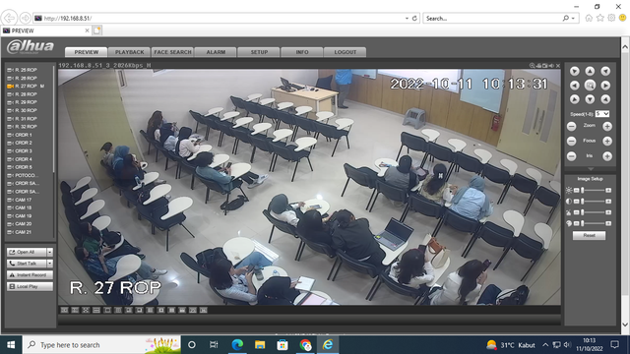Pan PTZ camera right

click(x=605, y=86)
